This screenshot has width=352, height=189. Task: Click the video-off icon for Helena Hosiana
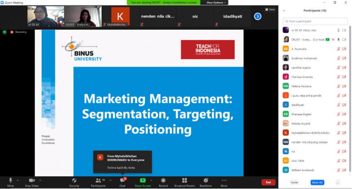[344, 86]
